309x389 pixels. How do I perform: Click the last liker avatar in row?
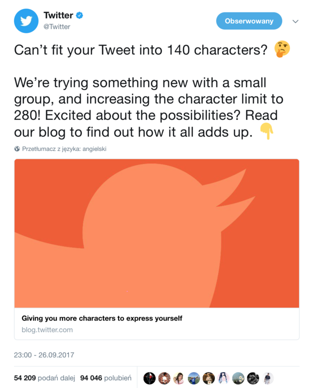pyautogui.click(x=268, y=378)
